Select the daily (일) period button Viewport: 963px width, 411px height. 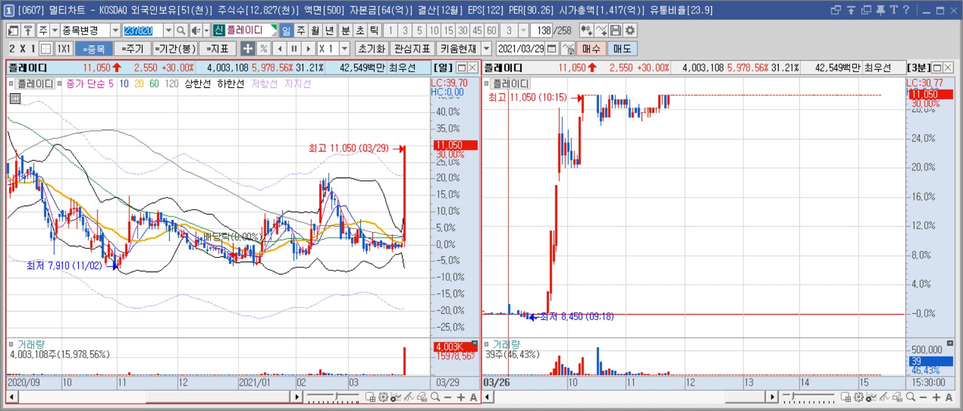coord(286,30)
